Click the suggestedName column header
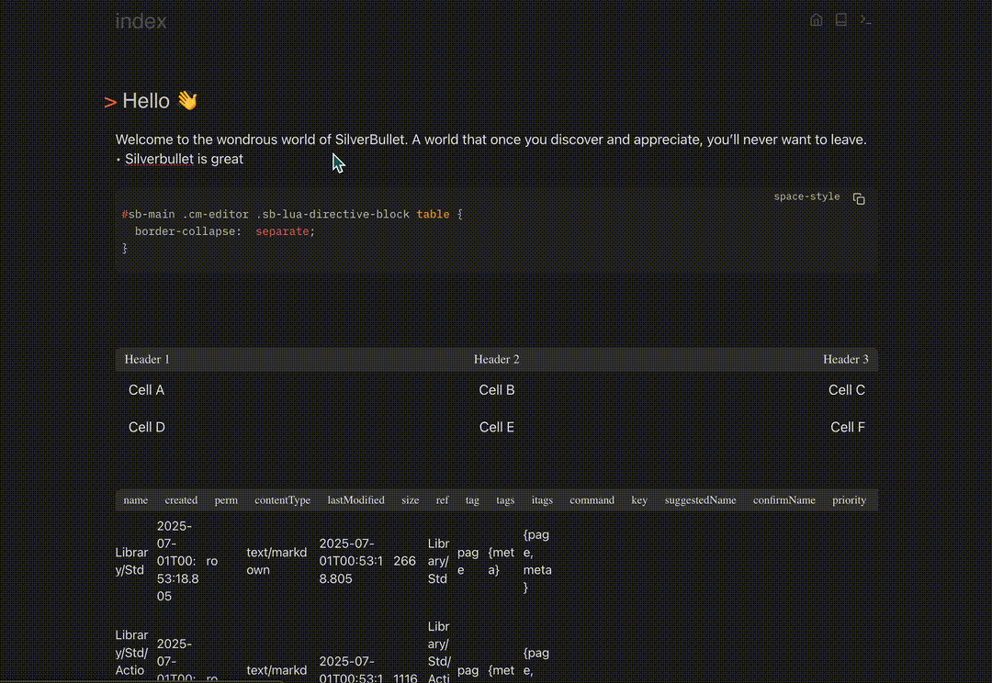 [x=700, y=500]
